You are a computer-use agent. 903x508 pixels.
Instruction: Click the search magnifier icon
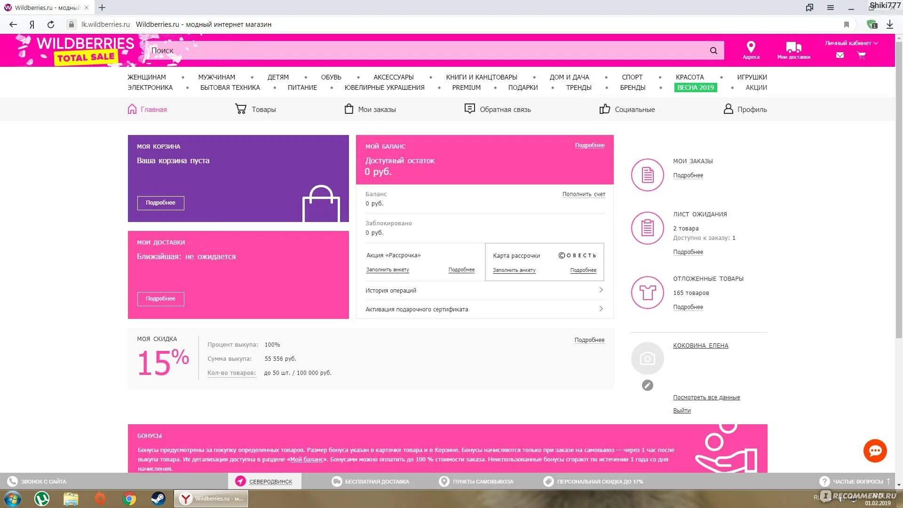[713, 50]
